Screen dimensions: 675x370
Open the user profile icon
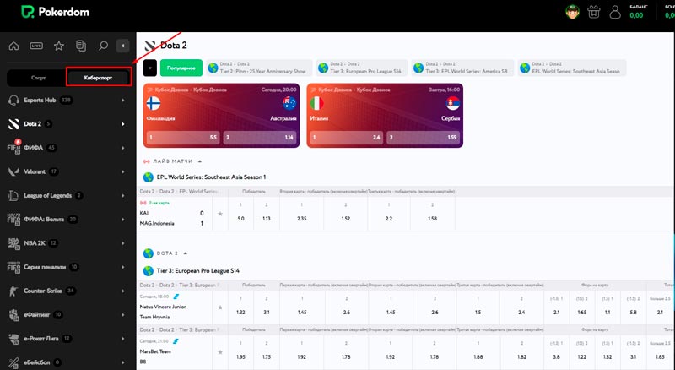point(615,12)
